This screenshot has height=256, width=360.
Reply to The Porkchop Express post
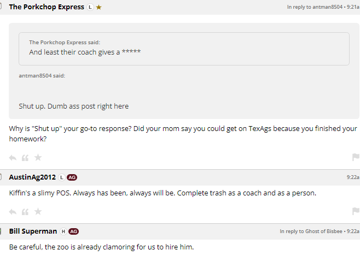click(13, 158)
